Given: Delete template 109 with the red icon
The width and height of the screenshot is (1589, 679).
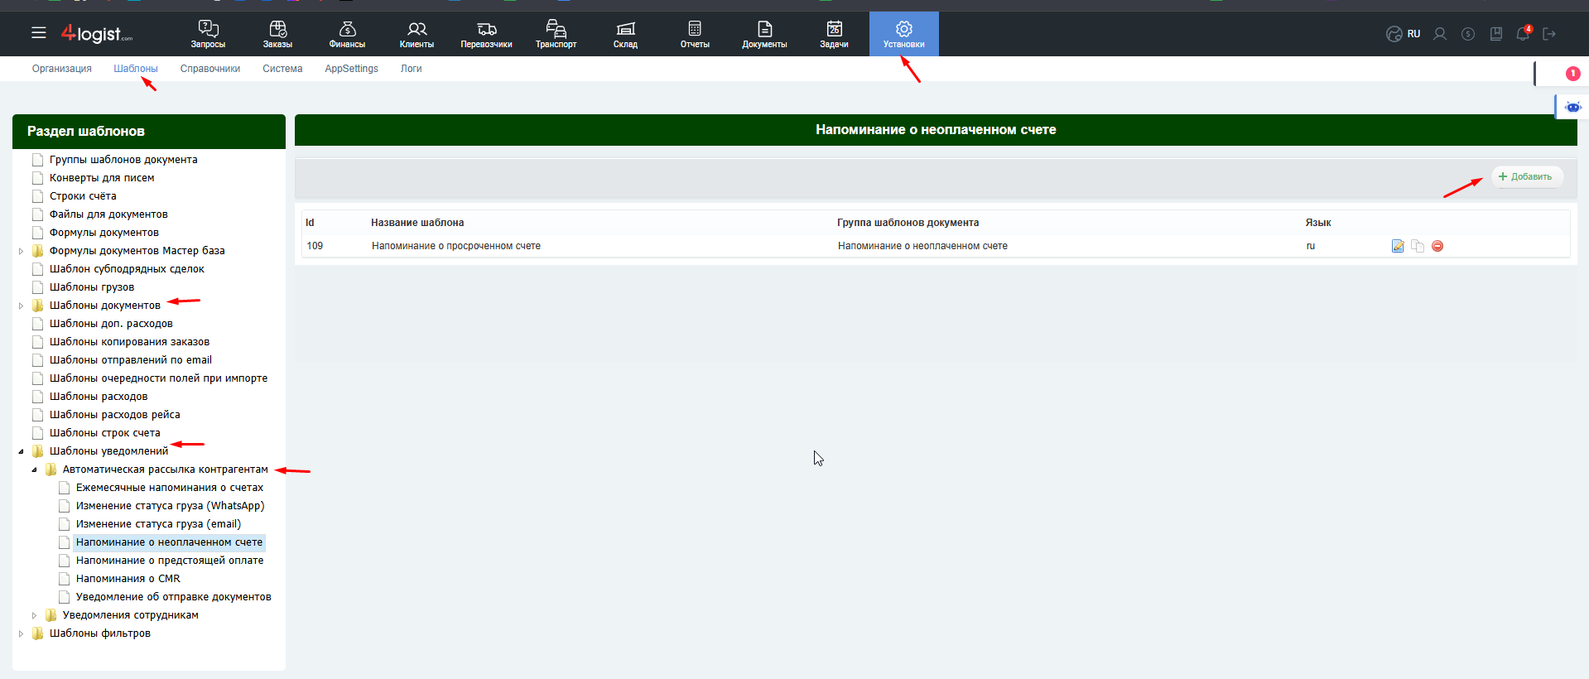Looking at the screenshot, I should point(1437,246).
